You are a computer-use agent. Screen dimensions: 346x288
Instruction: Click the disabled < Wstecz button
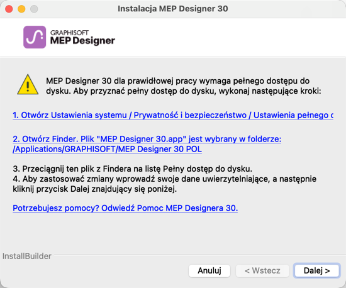262,270
